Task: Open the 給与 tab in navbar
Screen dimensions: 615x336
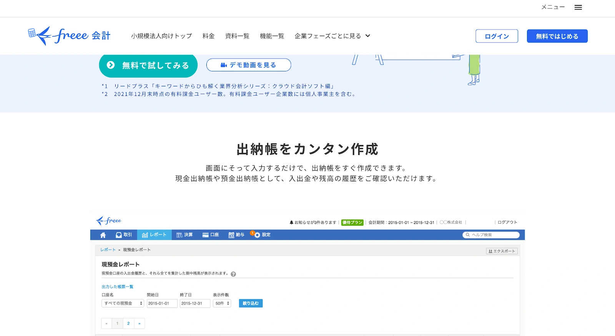Action: click(236, 235)
